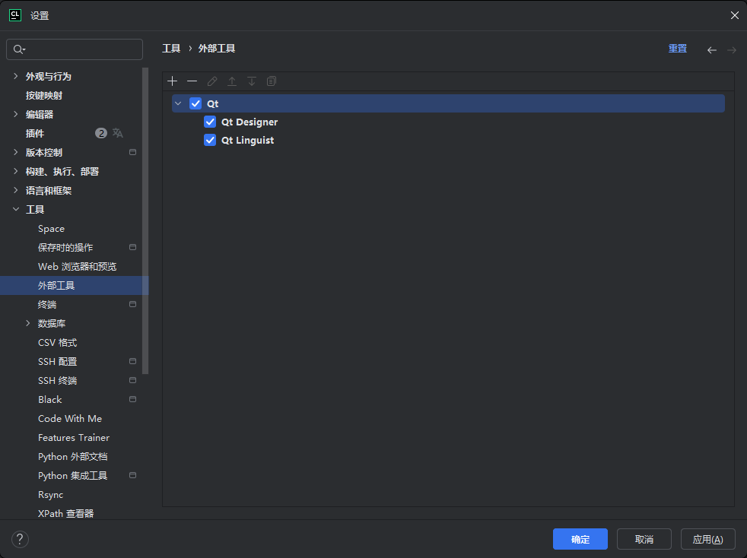747x558 pixels.
Task: Click the 重置 link
Action: coord(677,49)
